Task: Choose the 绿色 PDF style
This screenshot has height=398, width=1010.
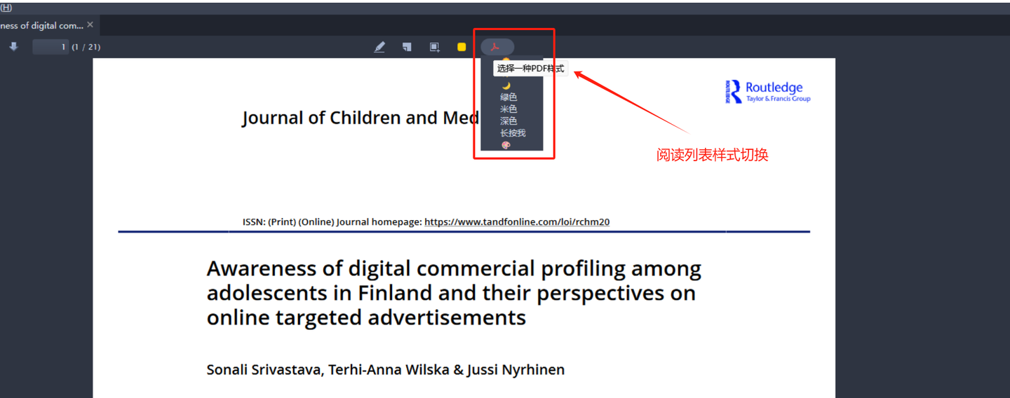Action: pyautogui.click(x=509, y=97)
